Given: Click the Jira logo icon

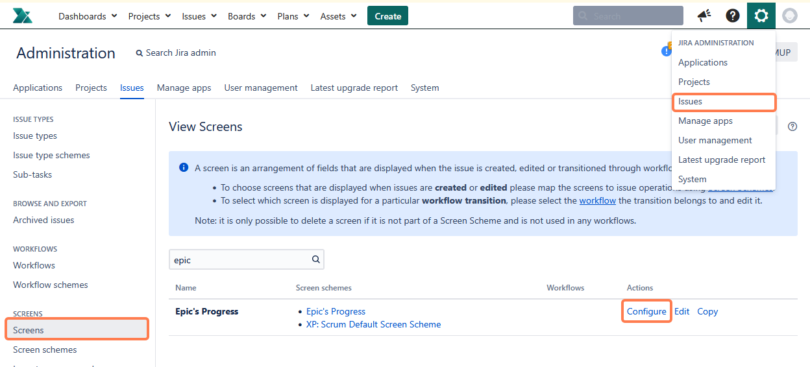Looking at the screenshot, I should [x=23, y=16].
